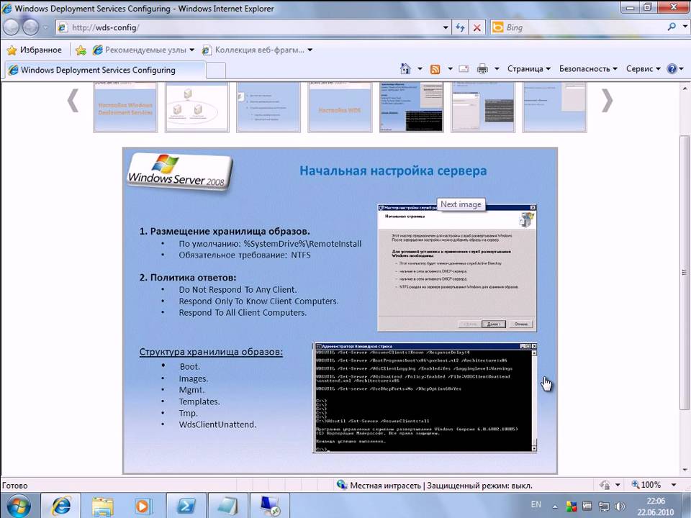Open Windows Media Player from taskbar
The width and height of the screenshot is (691, 518).
click(143, 506)
